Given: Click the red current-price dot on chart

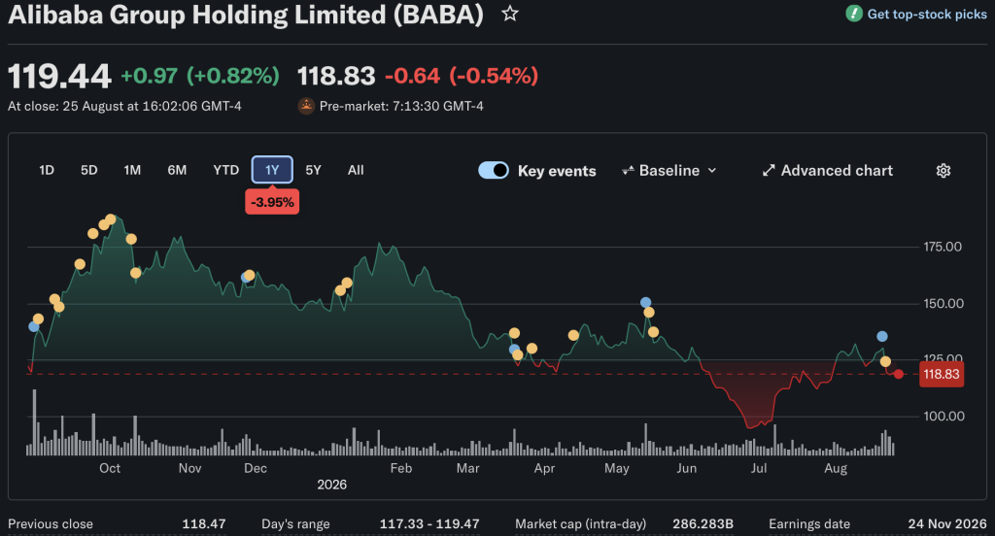Looking at the screenshot, I should [898, 374].
